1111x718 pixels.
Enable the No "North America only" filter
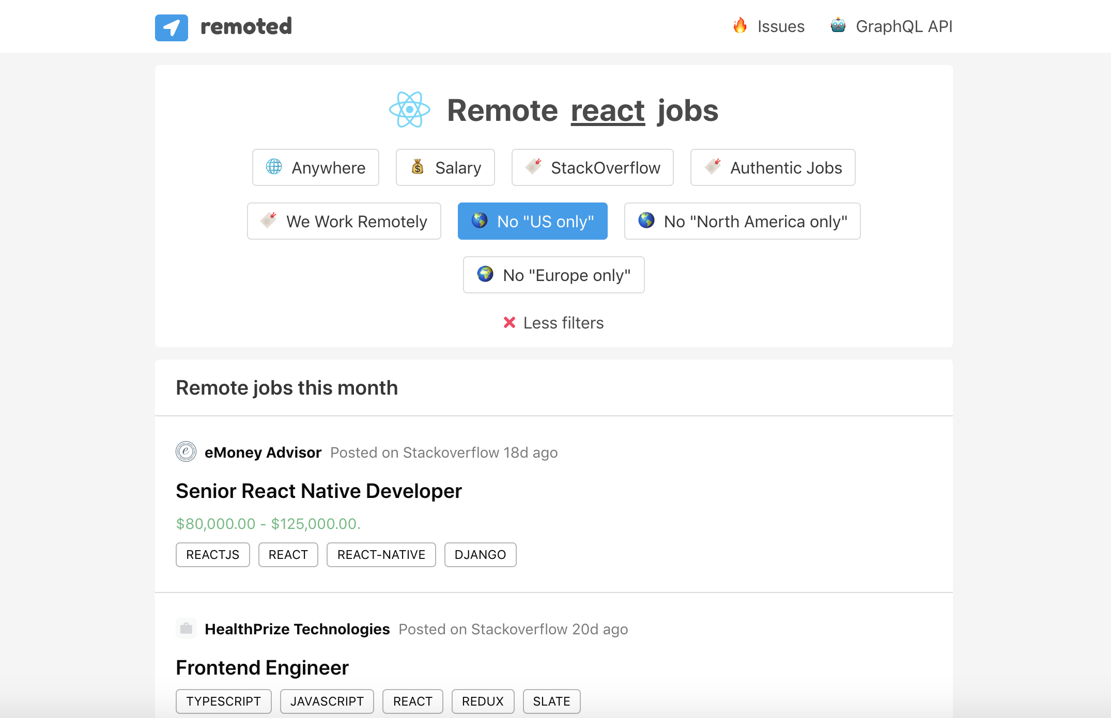[742, 221]
